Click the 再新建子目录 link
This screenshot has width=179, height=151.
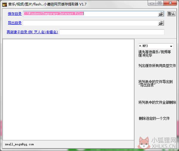[32, 32]
